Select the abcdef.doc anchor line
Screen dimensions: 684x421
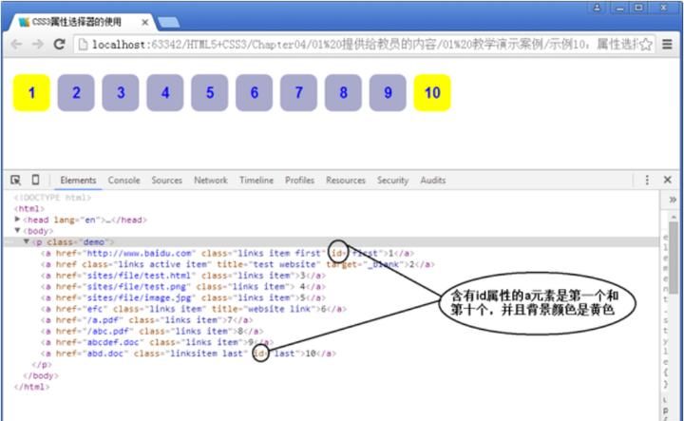click(x=158, y=342)
